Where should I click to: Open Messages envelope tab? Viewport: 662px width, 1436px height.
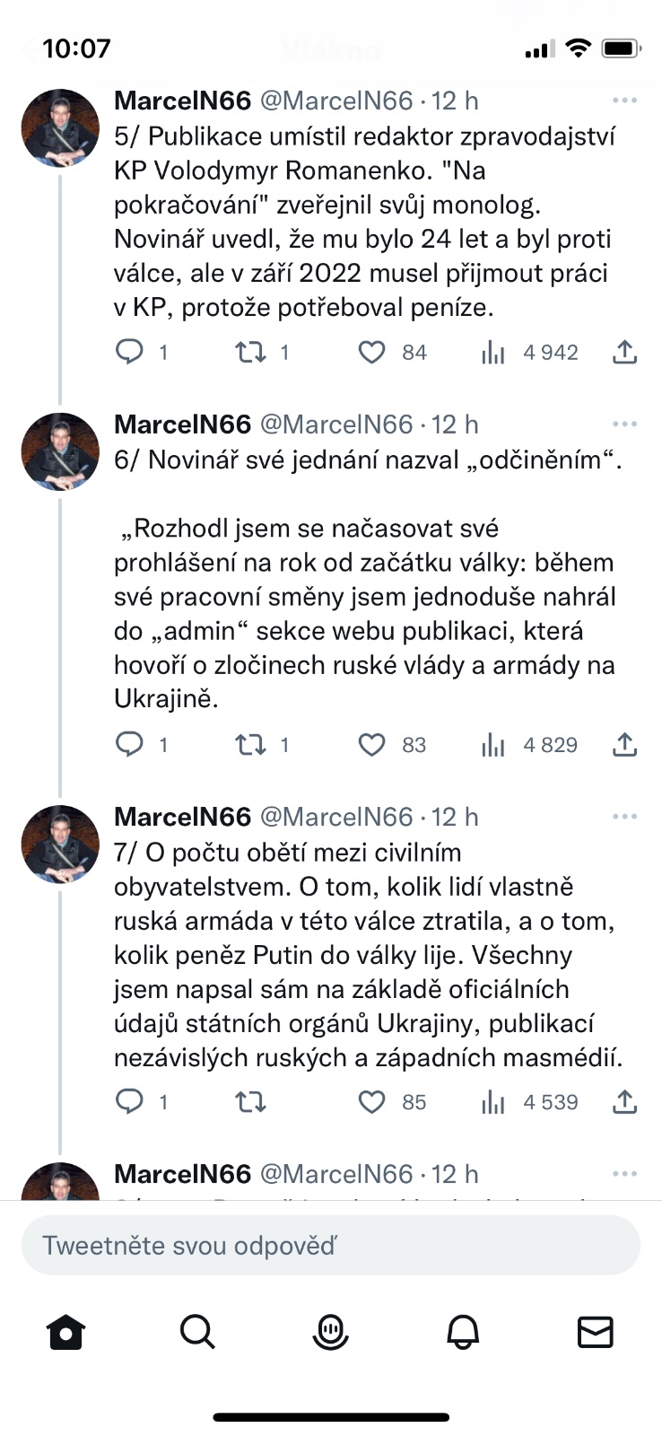pos(595,1332)
